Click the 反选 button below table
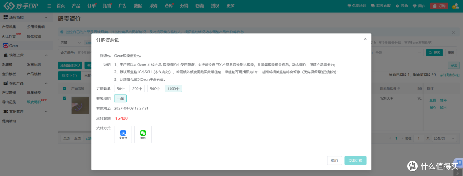The height and width of the screenshot is (176, 463). pyautogui.click(x=77, y=138)
